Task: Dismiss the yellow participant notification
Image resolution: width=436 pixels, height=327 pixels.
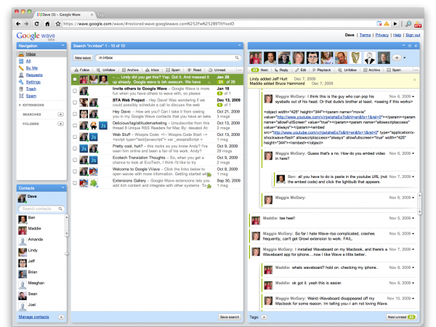Action: 414,80
